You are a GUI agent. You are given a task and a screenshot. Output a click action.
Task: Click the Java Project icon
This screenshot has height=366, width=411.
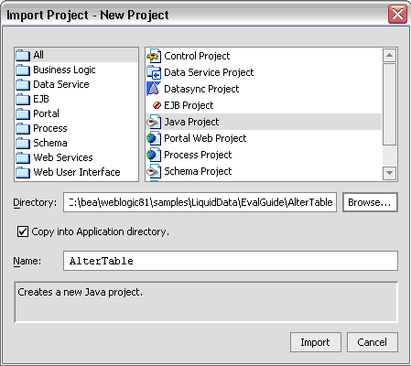click(x=154, y=122)
